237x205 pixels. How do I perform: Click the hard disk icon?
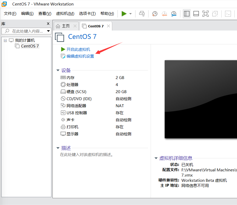pyautogui.click(x=63, y=92)
